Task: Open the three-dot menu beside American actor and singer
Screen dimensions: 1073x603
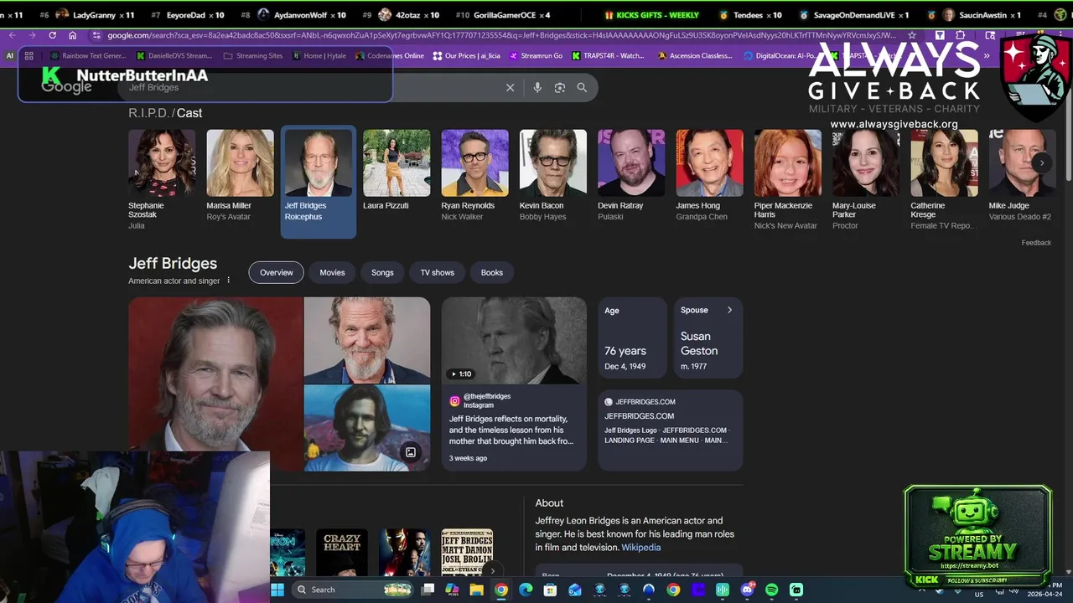Action: click(x=228, y=281)
